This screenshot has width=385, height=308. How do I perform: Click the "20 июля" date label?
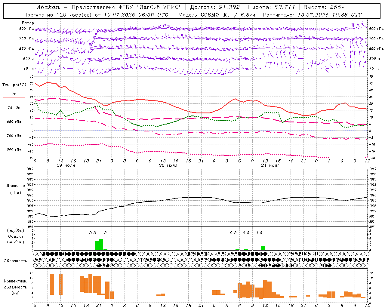168,165
